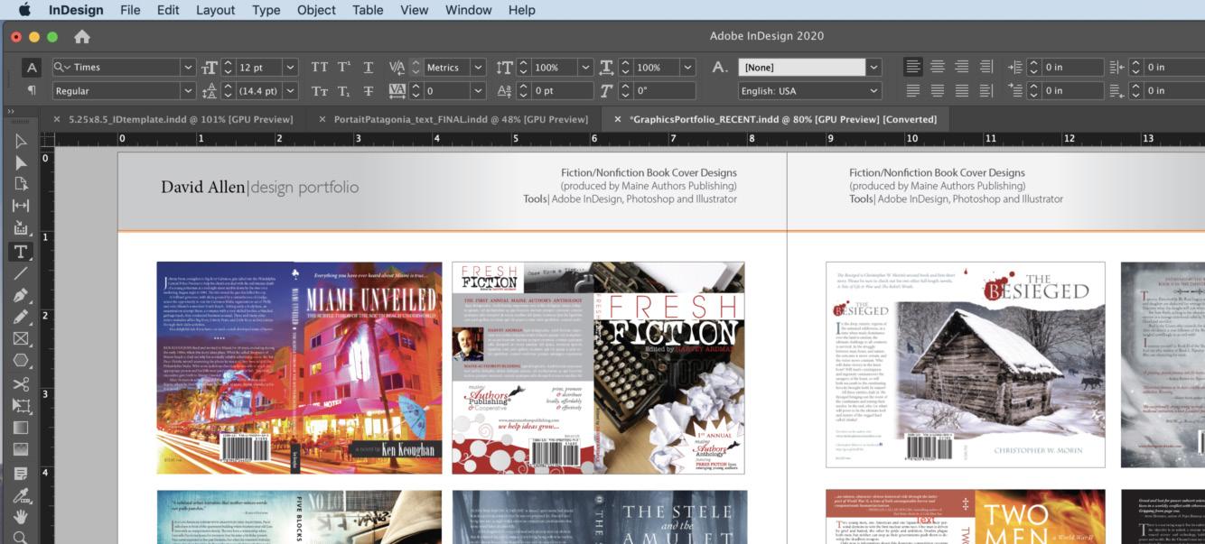The image size is (1205, 544).
Task: Open the [None] character style dropdown
Action: click(x=873, y=68)
